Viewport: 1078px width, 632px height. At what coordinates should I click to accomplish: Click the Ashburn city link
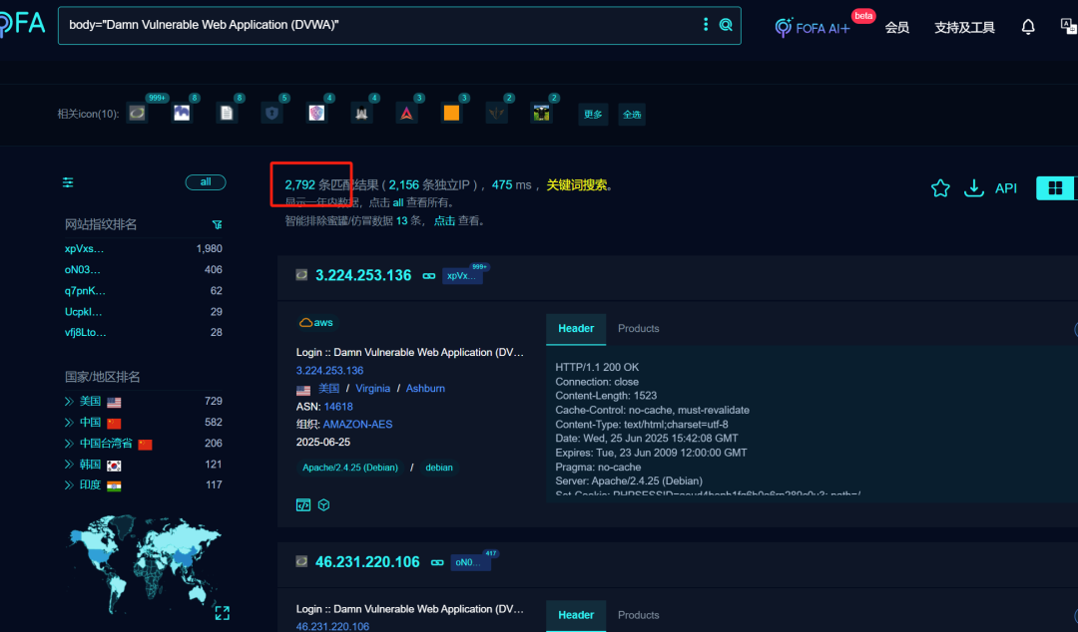click(425, 389)
